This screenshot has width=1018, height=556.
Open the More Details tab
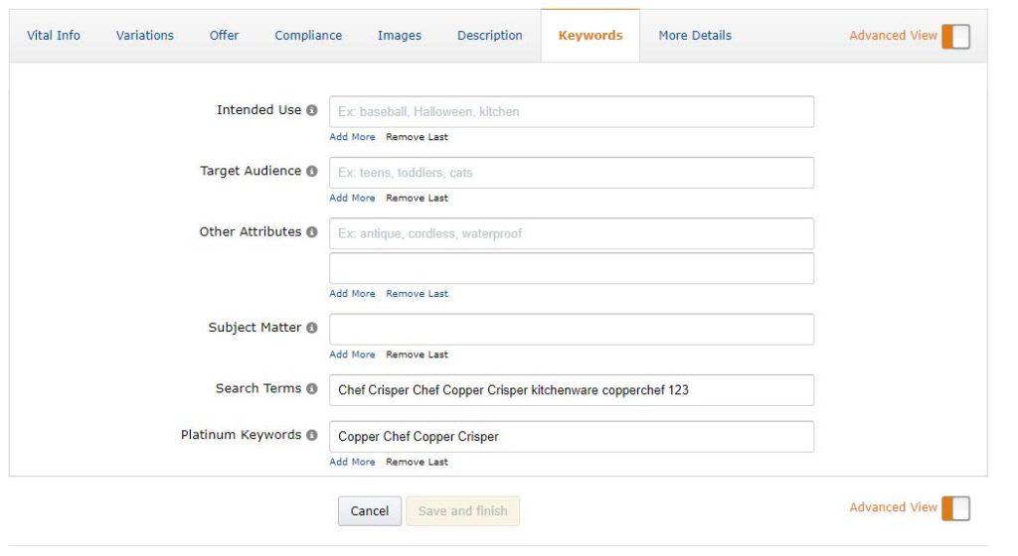pos(695,36)
